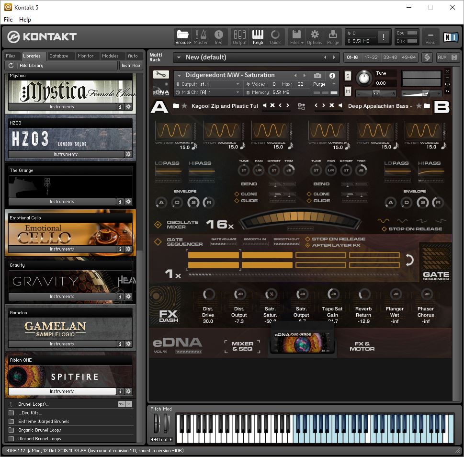Image resolution: width=464 pixels, height=457 pixels.
Task: Click the gate sequencer loop arrow icon
Action: [409, 260]
